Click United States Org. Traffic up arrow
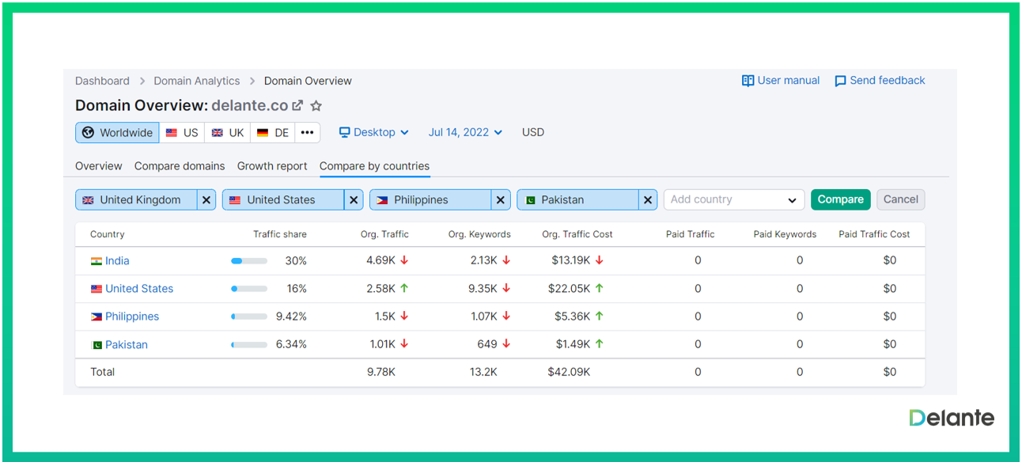Image resolution: width=1022 pixels, height=462 pixels. (404, 288)
